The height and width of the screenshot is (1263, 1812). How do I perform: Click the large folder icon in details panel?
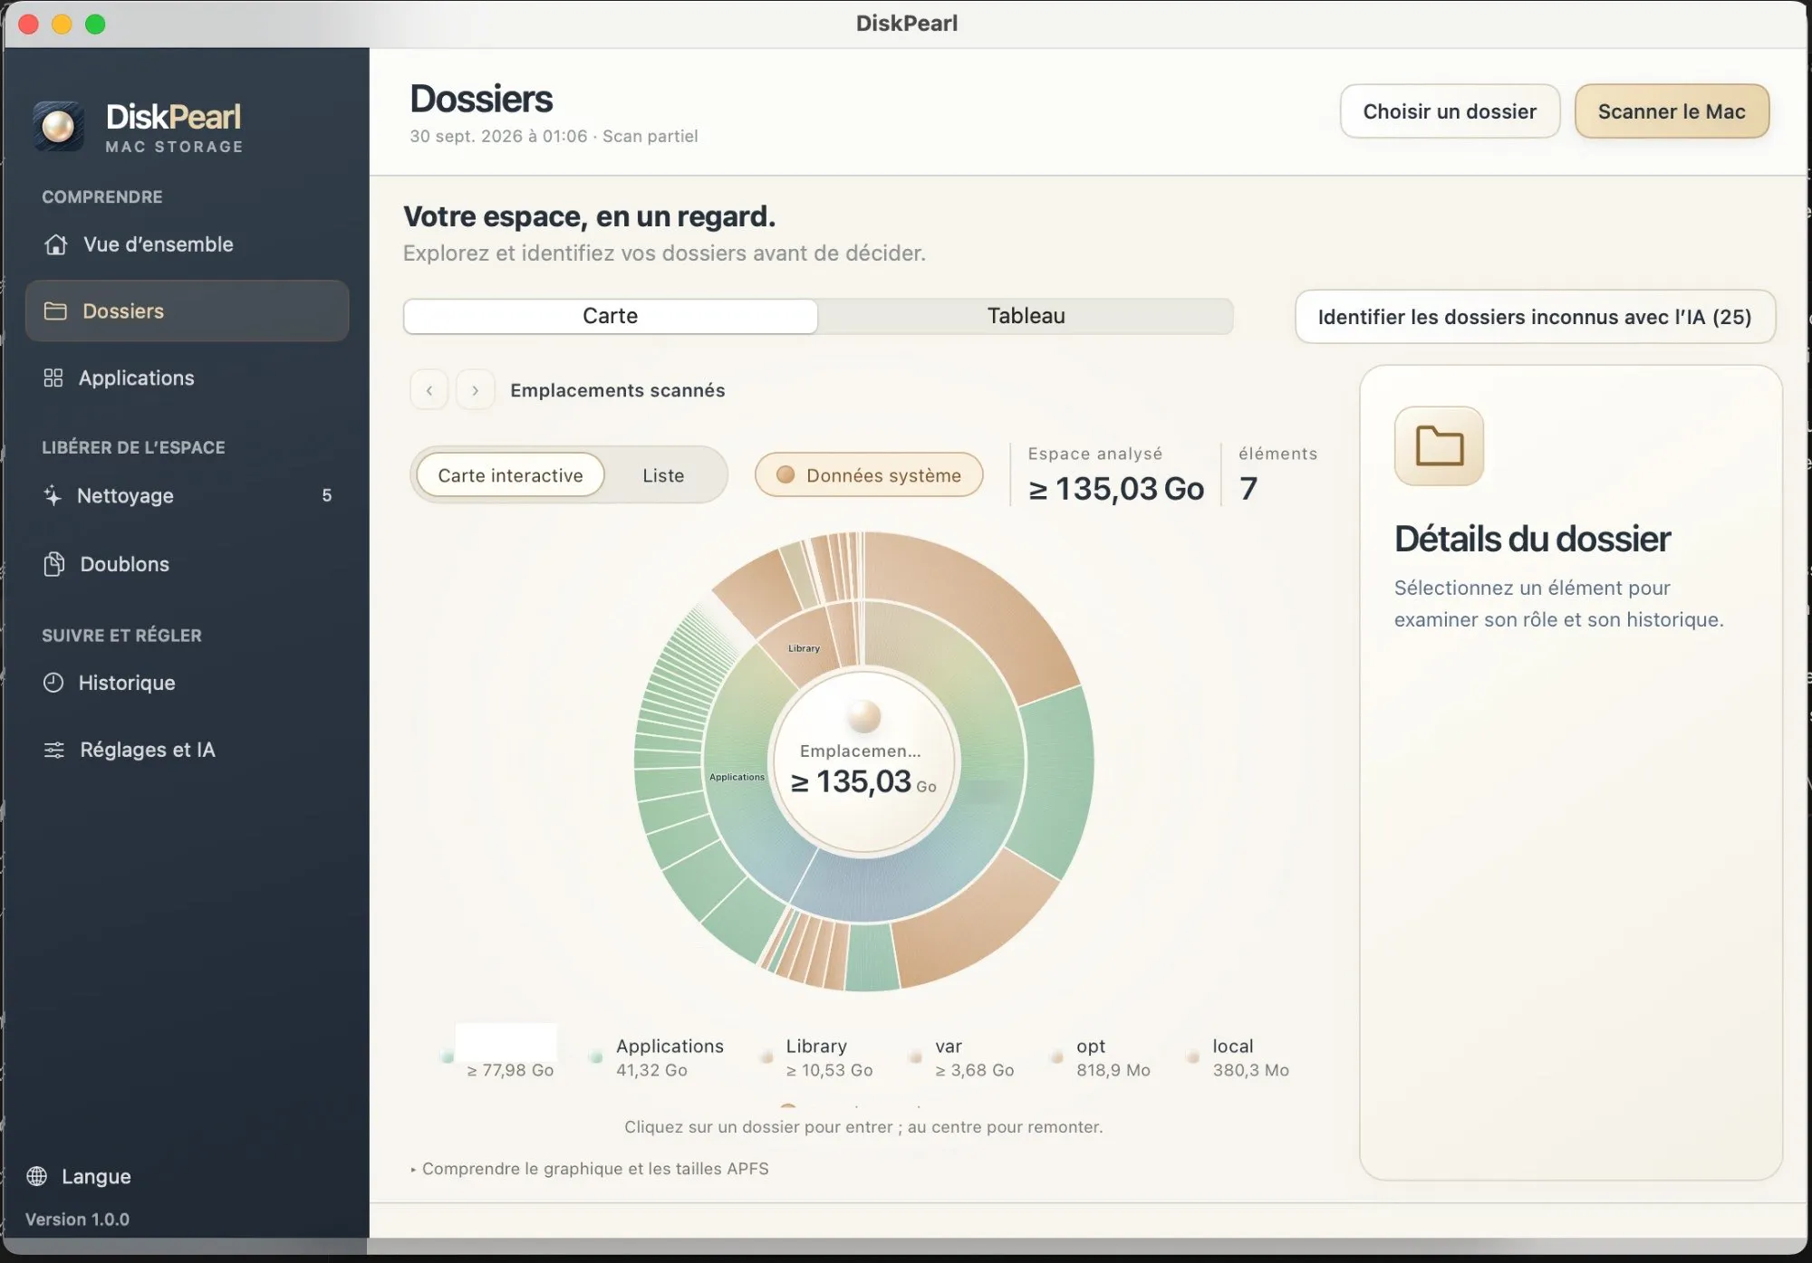point(1439,445)
